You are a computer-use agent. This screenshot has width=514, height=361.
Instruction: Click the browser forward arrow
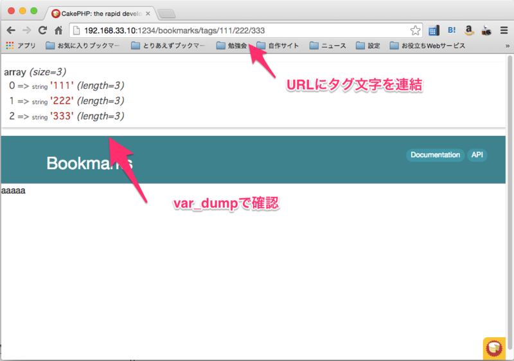[26, 30]
